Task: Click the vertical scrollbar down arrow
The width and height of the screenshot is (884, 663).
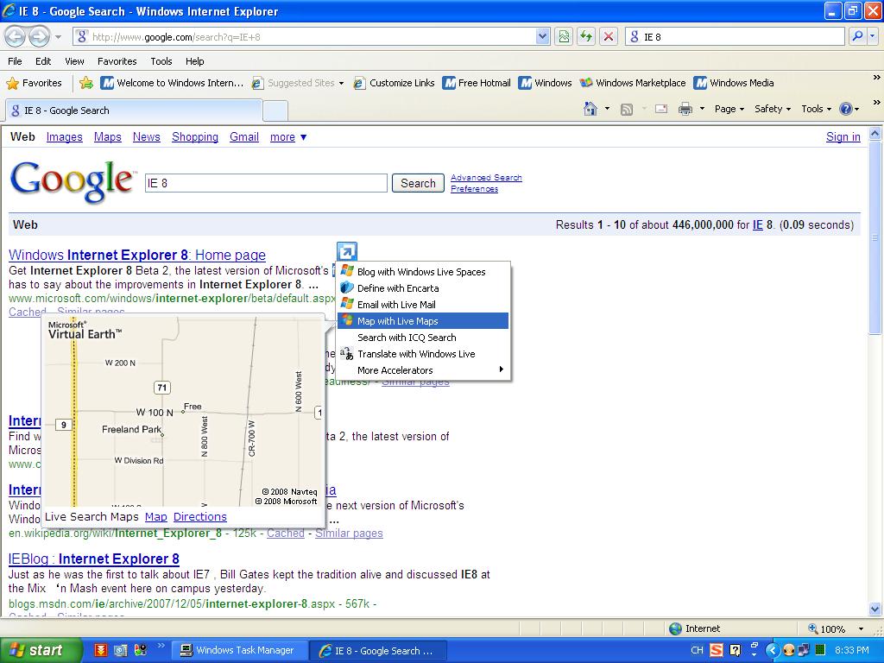Action: tap(875, 609)
